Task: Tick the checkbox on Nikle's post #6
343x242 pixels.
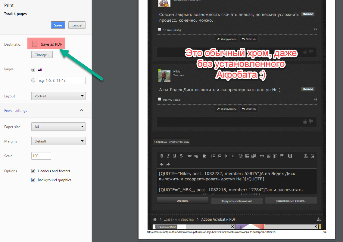Action: (160, 99)
